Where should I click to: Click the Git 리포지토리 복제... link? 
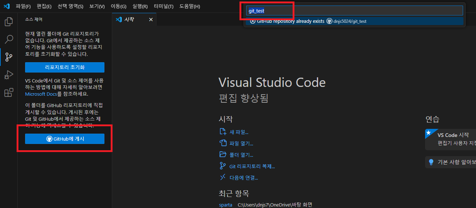click(x=252, y=166)
